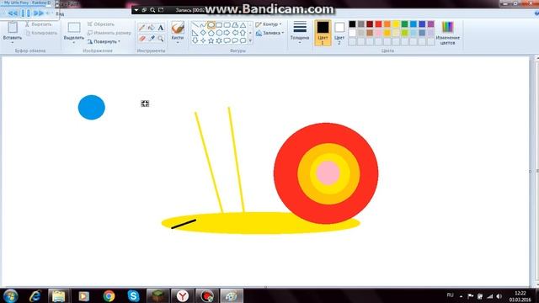Pick the Diamond shape
Screen dimensions: 539x303
203,33
